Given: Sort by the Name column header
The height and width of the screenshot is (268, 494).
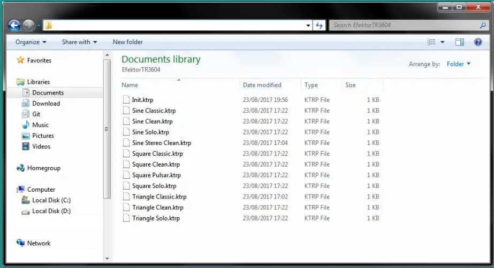Looking at the screenshot, I should tap(130, 85).
